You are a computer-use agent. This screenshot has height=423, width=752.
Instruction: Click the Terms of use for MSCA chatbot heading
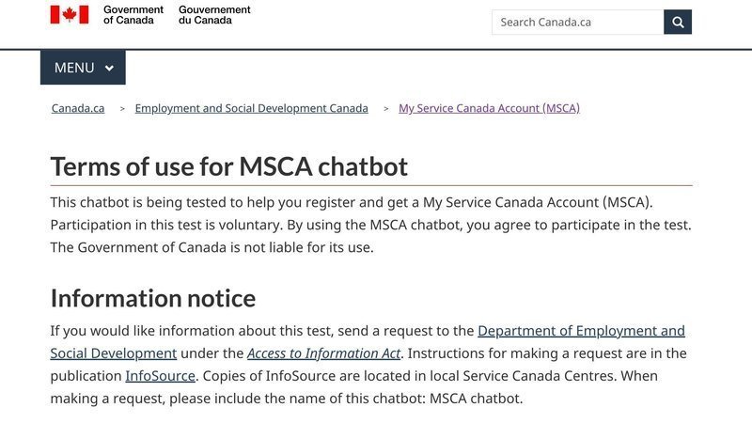(x=228, y=166)
